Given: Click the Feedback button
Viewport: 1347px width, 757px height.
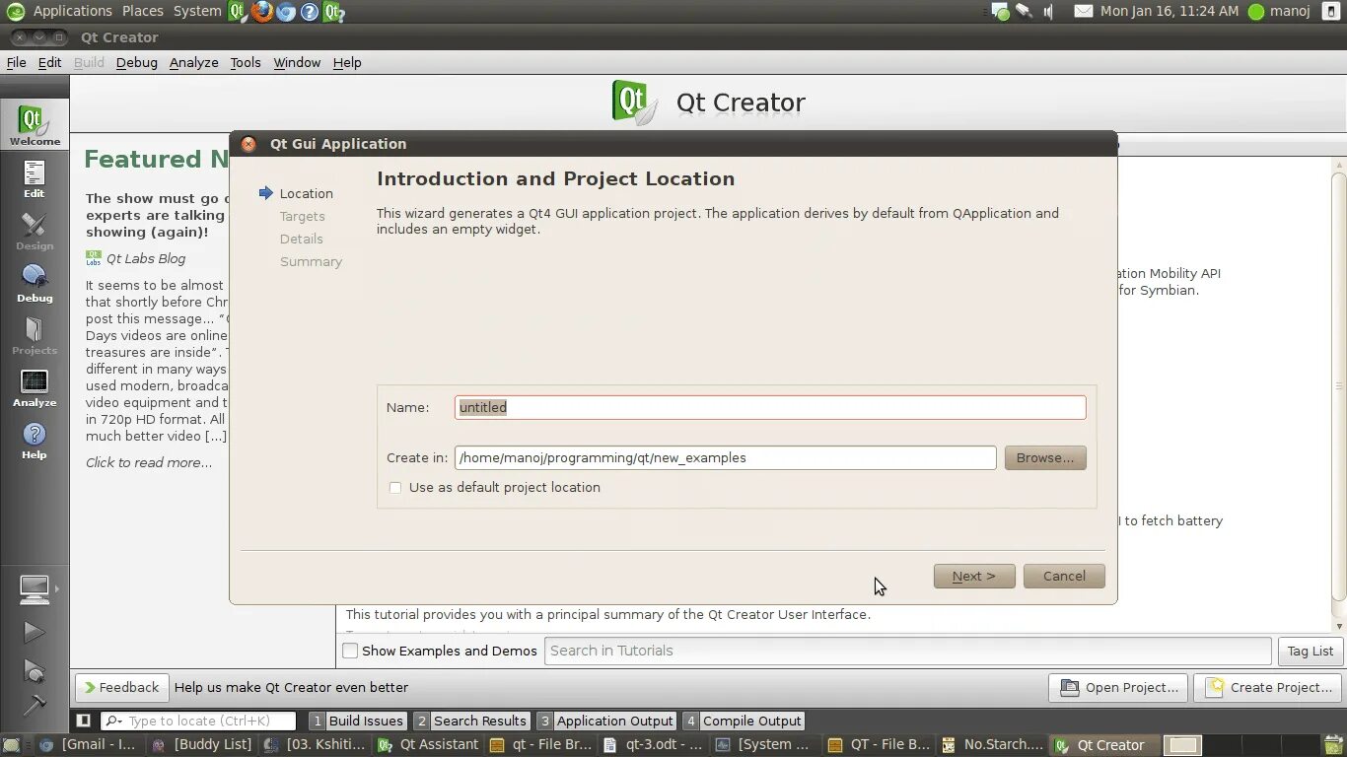Looking at the screenshot, I should [x=121, y=687].
